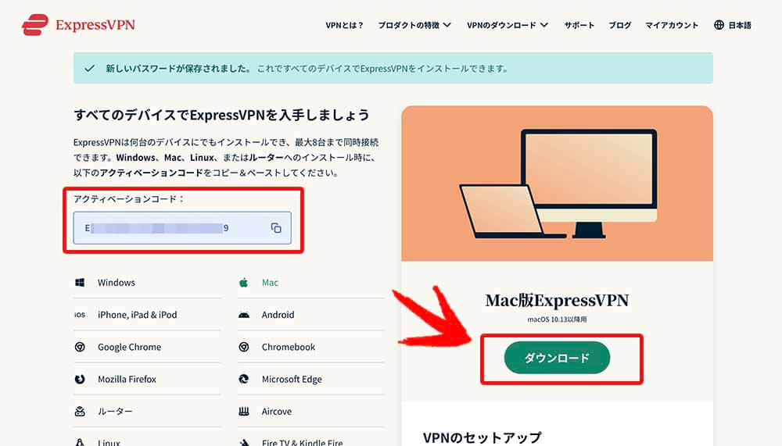Open the マイアカウント menu item
Screen dimensions: 782x446
pos(671,25)
